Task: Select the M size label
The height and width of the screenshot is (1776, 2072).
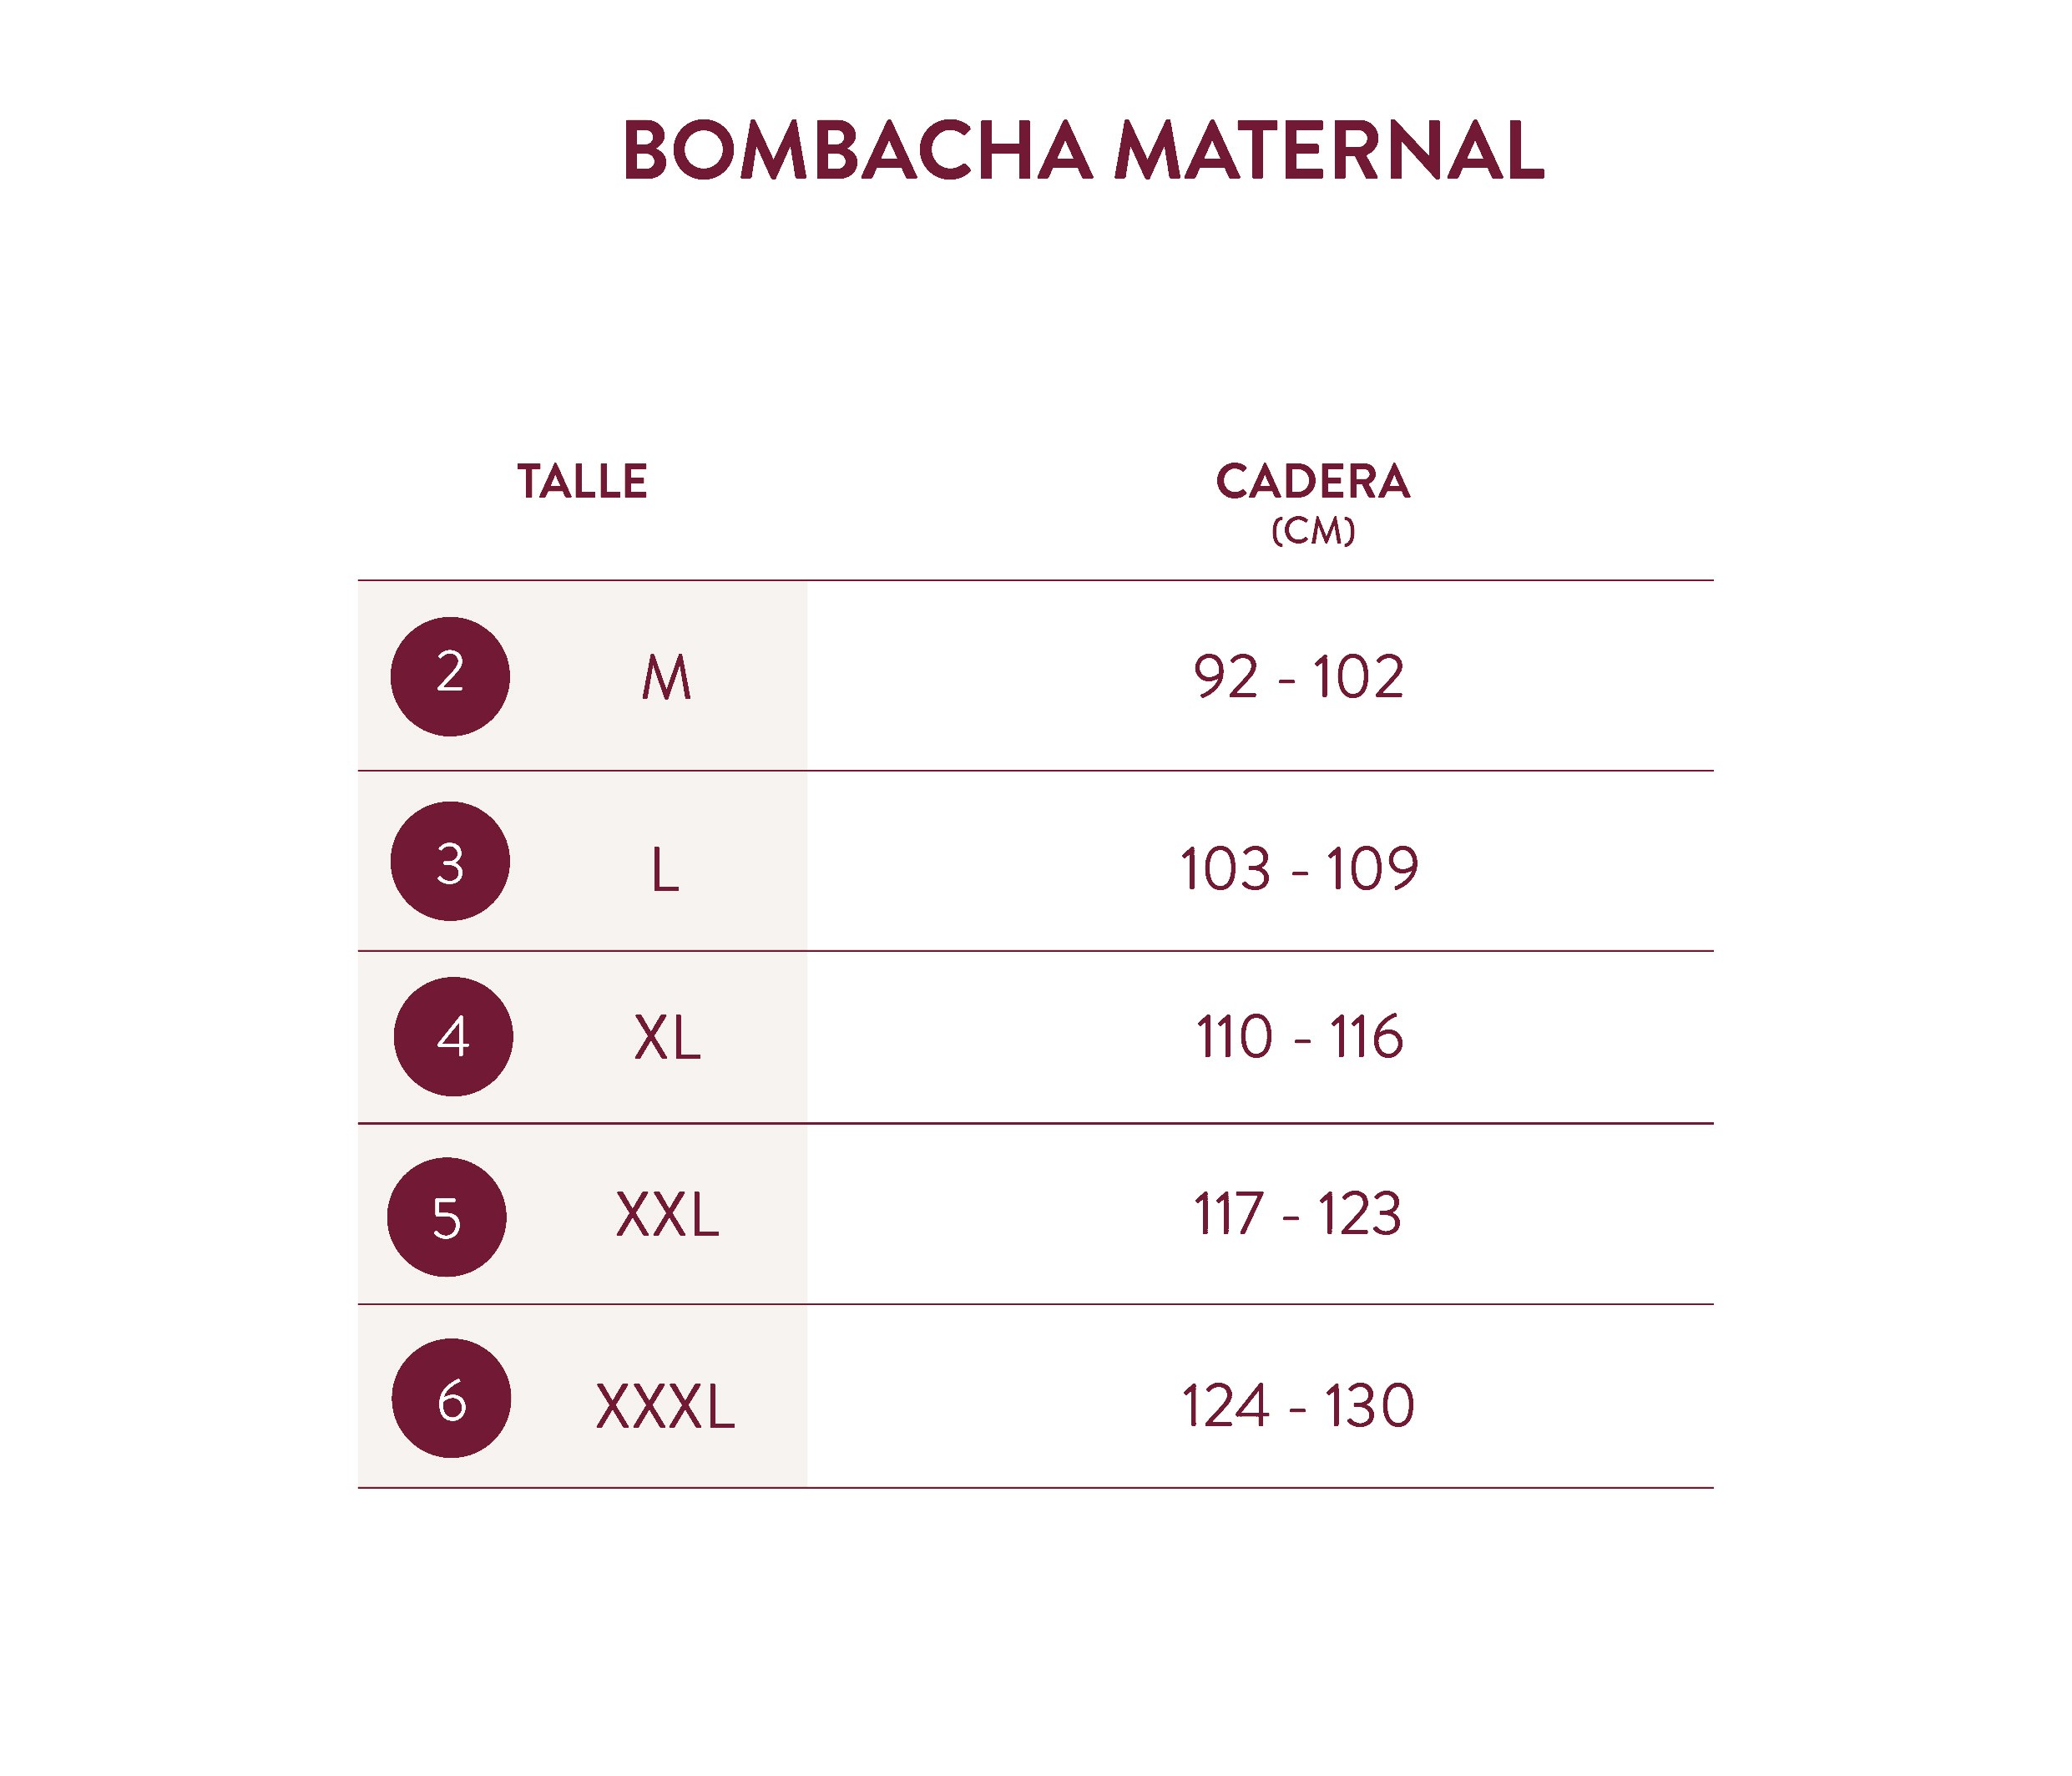Action: 666,678
